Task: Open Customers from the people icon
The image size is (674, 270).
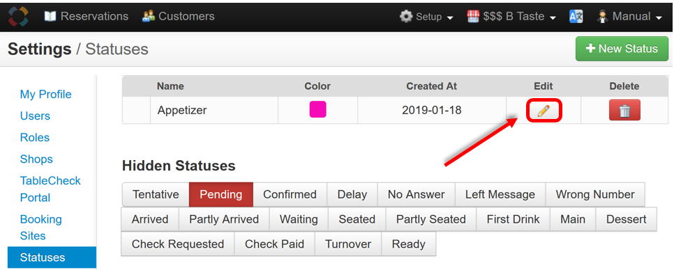Action: pyautogui.click(x=148, y=16)
